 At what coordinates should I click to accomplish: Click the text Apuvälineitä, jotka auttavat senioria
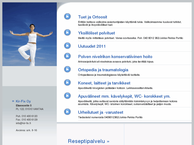pos(128,103)
